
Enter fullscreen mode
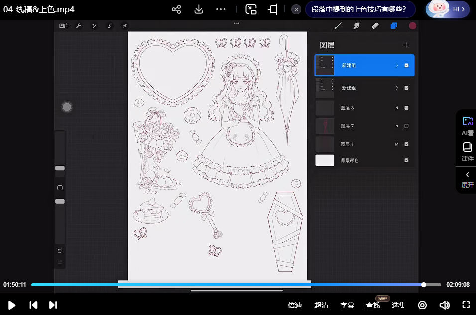[466, 305]
